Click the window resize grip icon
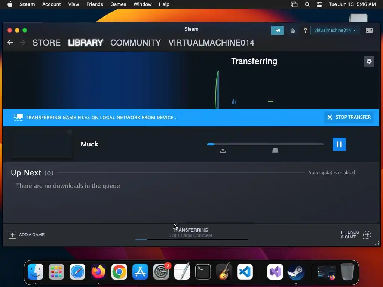383x287 pixels. [x=377, y=243]
